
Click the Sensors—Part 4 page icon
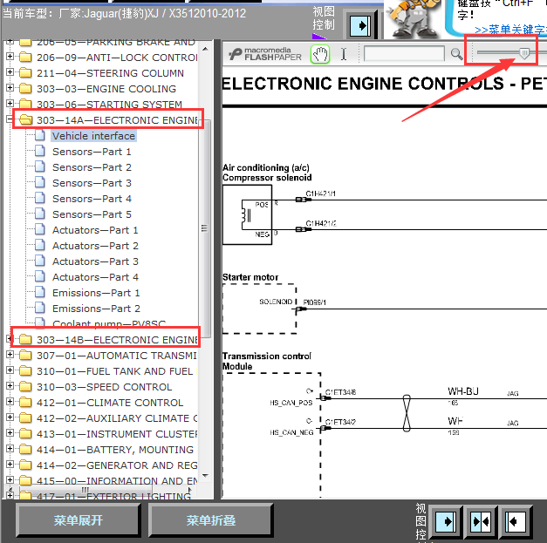(x=40, y=198)
